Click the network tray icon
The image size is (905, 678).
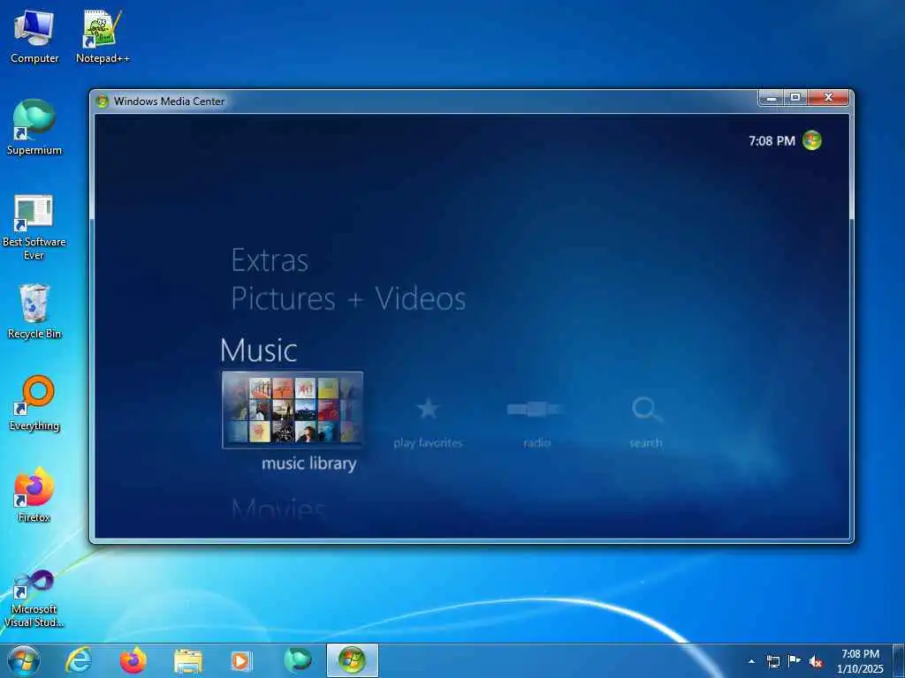(x=772, y=661)
